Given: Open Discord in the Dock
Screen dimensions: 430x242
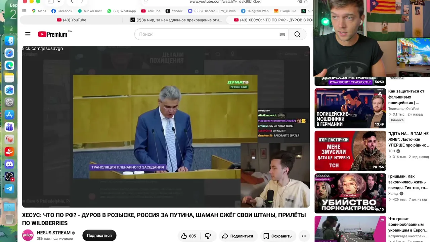Looking at the screenshot, I should tap(9, 164).
